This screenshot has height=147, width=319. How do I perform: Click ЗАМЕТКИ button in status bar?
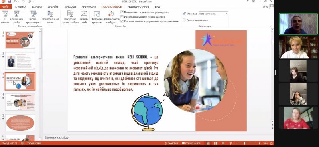171,143
